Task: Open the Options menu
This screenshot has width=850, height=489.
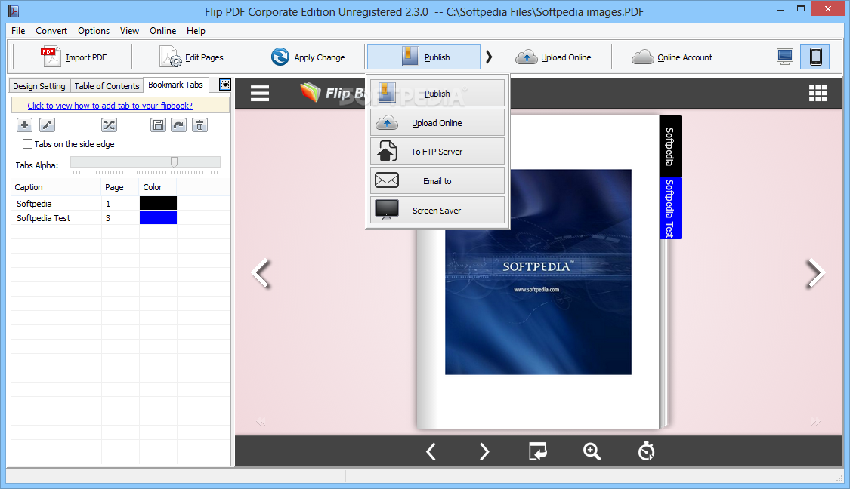Action: (93, 31)
